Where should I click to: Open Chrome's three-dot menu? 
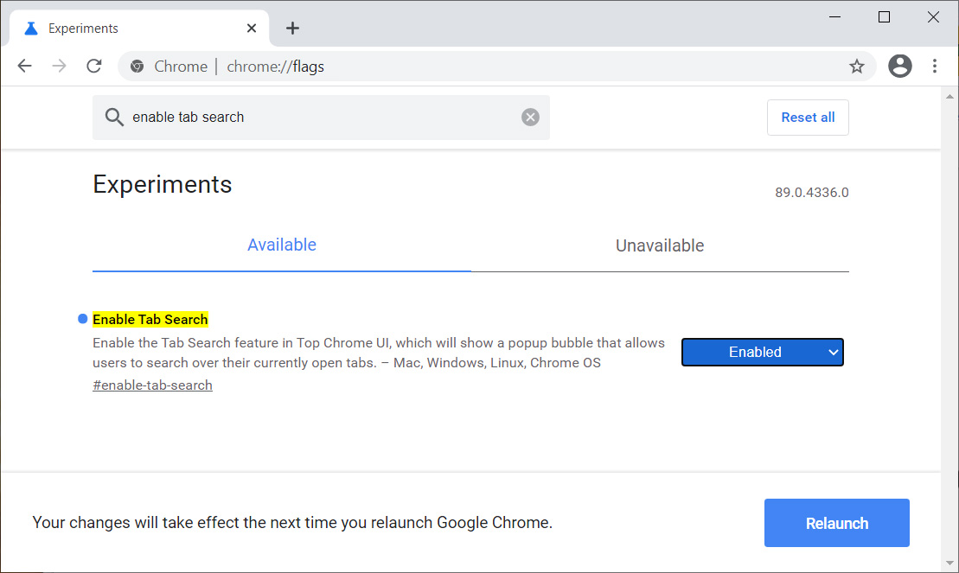(935, 66)
